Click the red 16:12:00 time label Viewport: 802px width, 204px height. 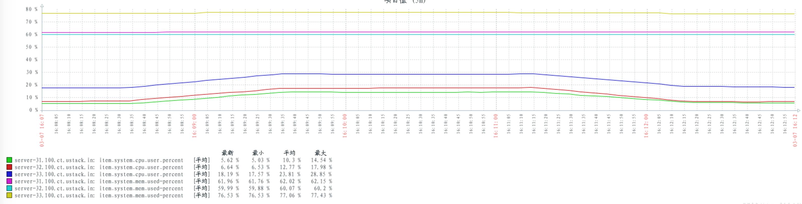646,125
